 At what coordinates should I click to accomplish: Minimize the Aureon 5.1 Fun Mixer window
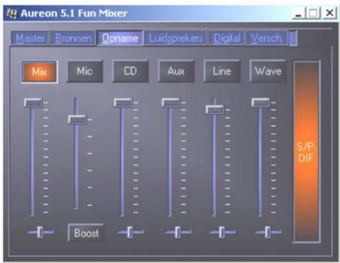[299, 13]
